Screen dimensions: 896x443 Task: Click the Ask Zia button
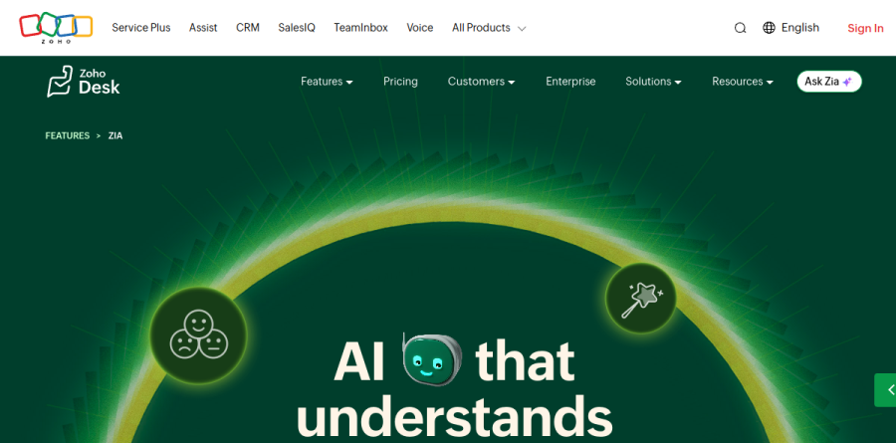click(829, 82)
